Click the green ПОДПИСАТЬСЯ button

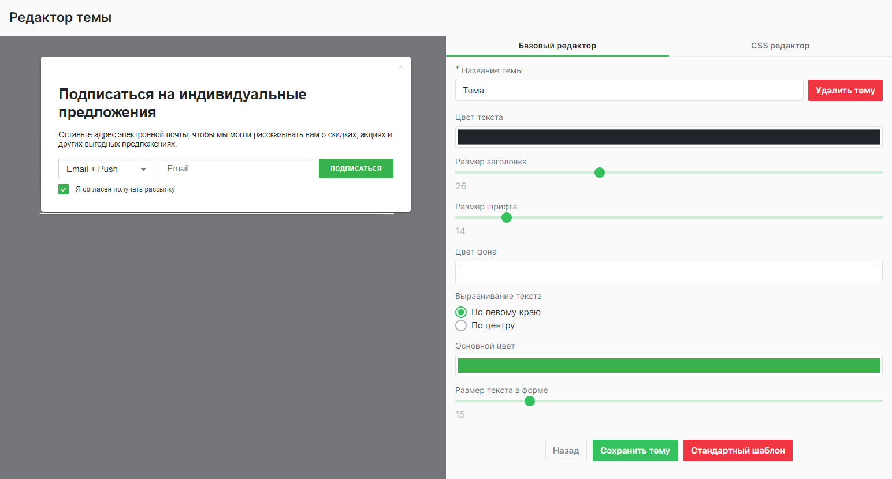[356, 168]
